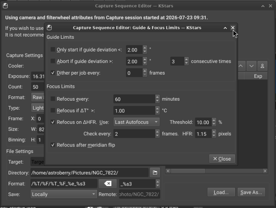
Task: Move job up with the up arrow icon
Action: (241, 66)
